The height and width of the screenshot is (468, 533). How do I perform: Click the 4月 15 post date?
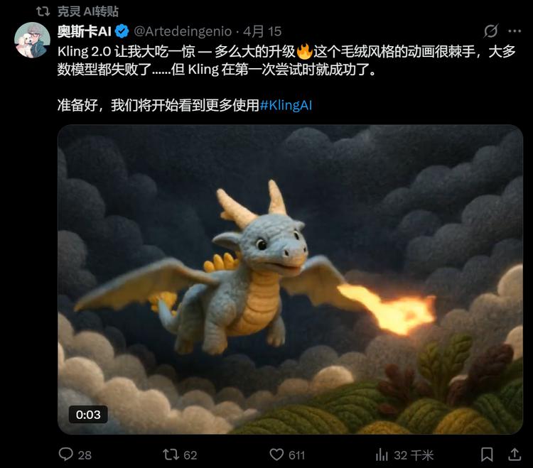(x=262, y=31)
